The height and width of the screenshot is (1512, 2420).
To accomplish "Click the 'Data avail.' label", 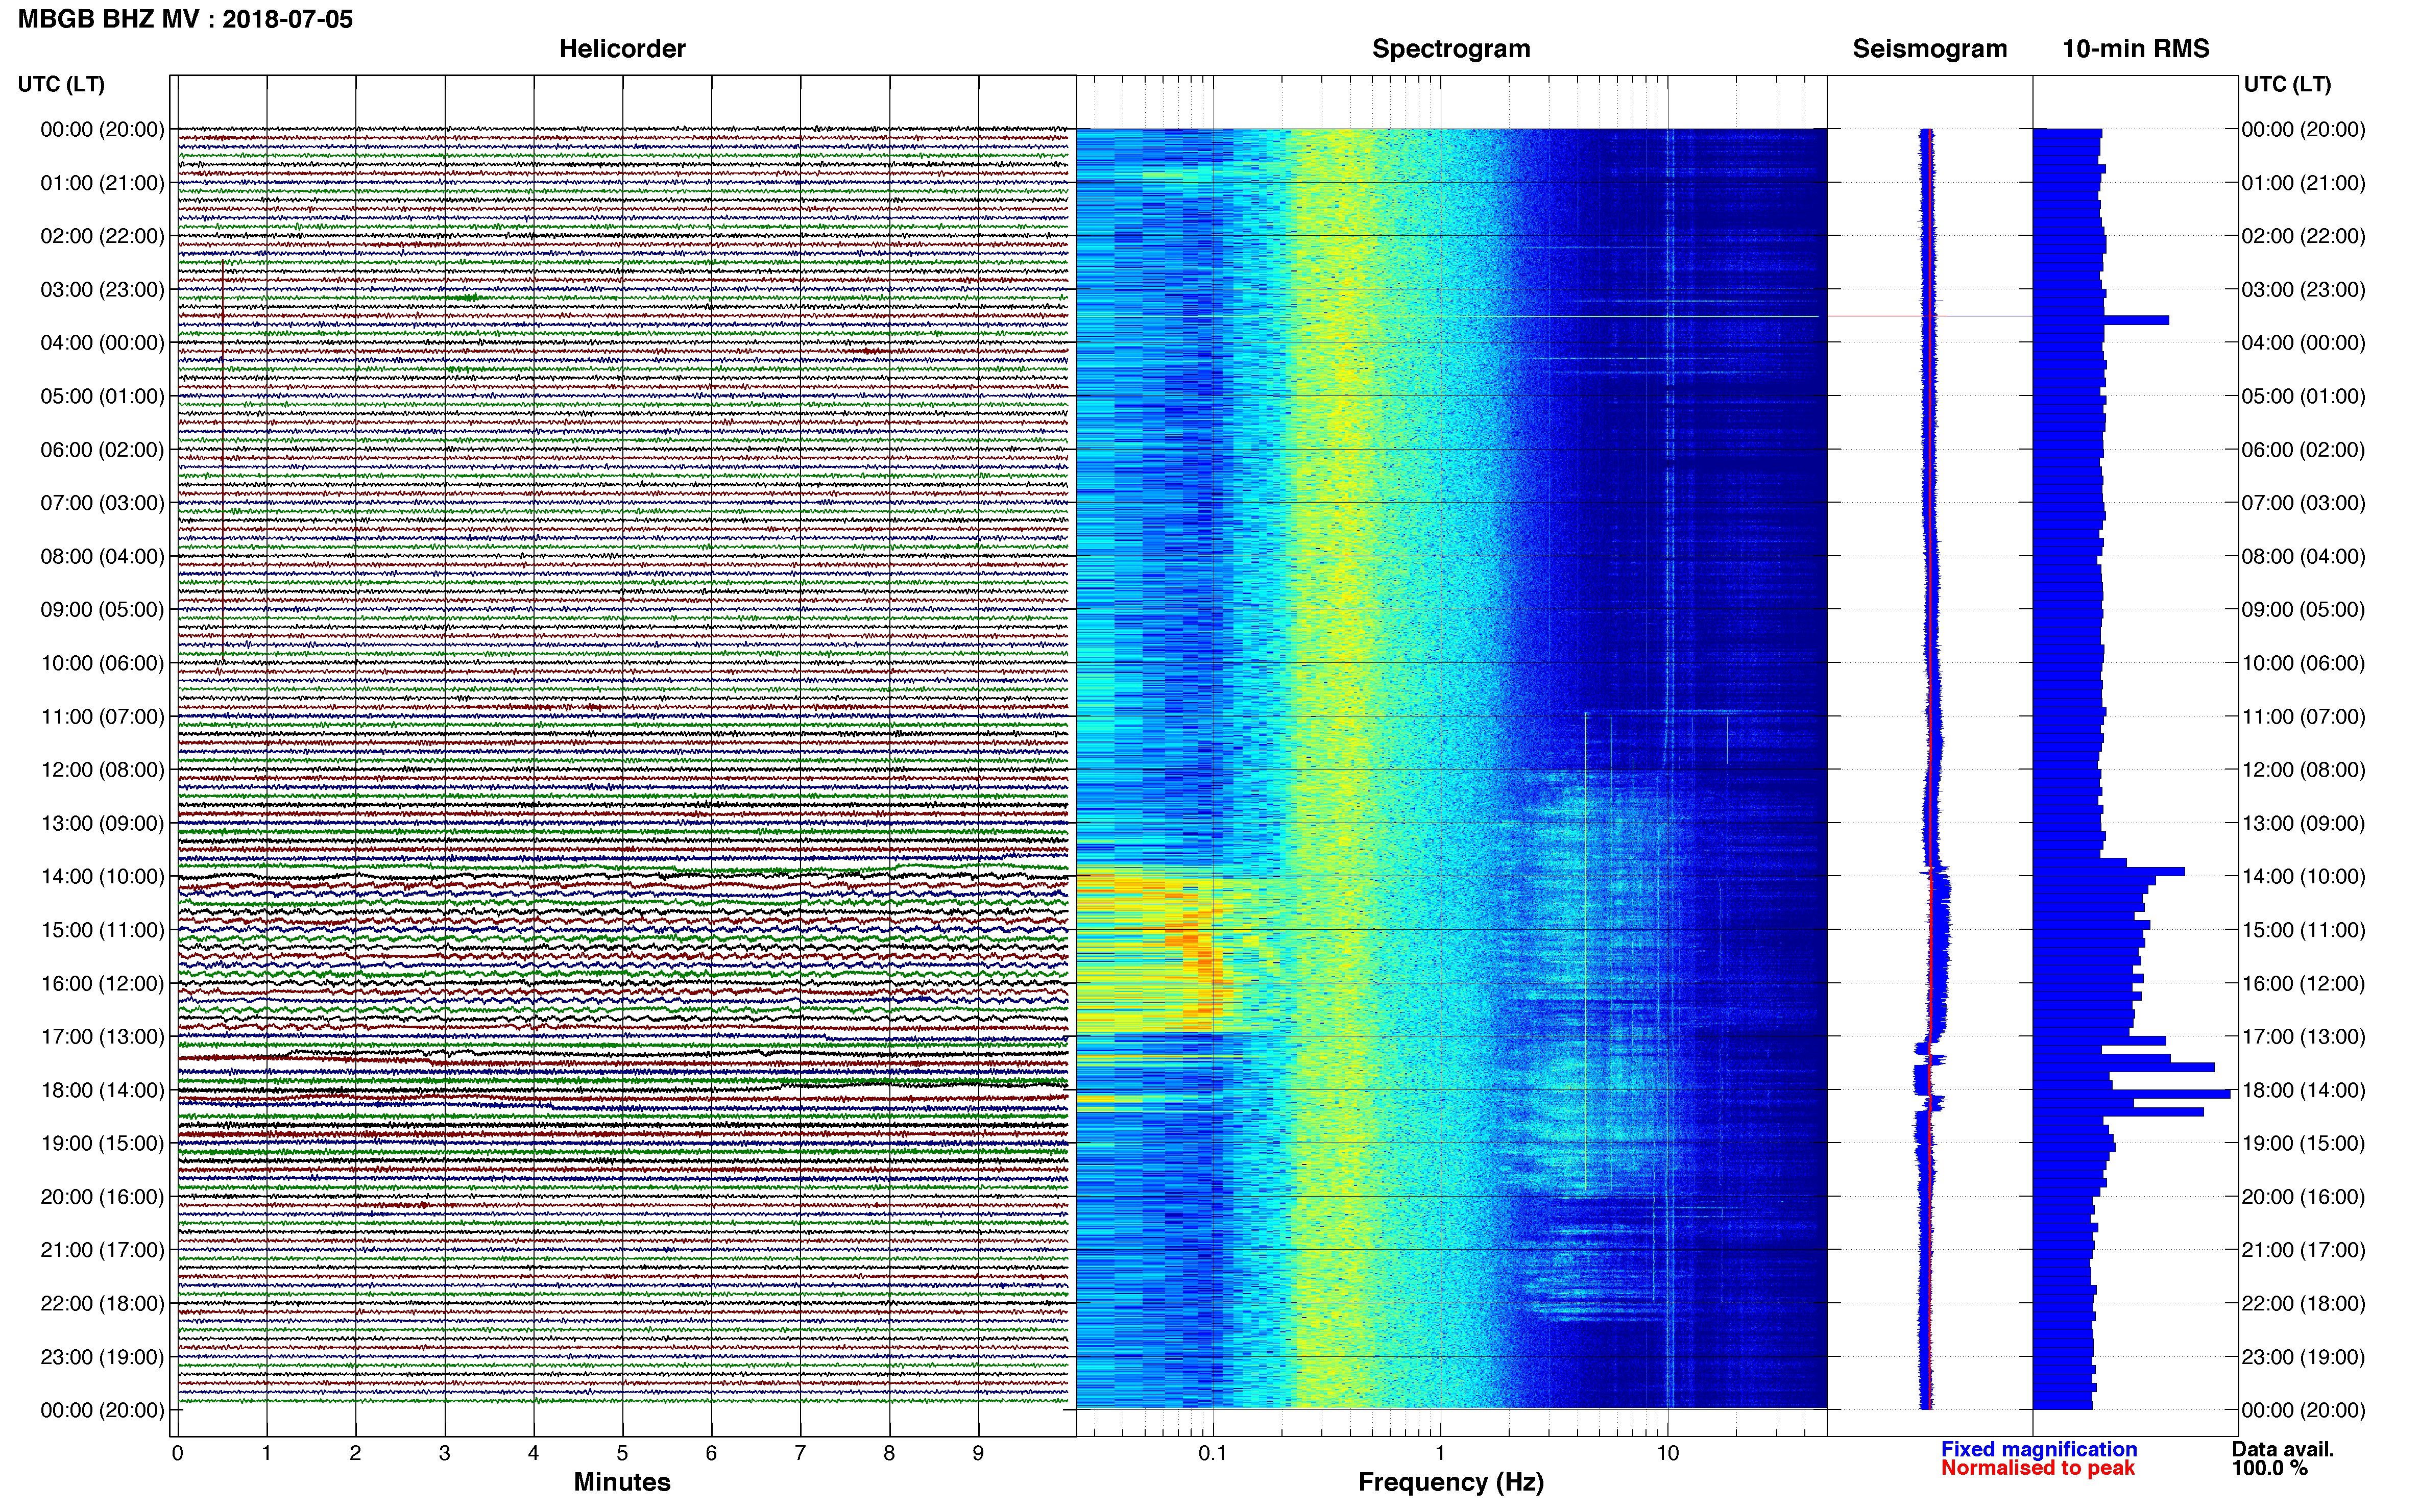I will coord(2283,1449).
